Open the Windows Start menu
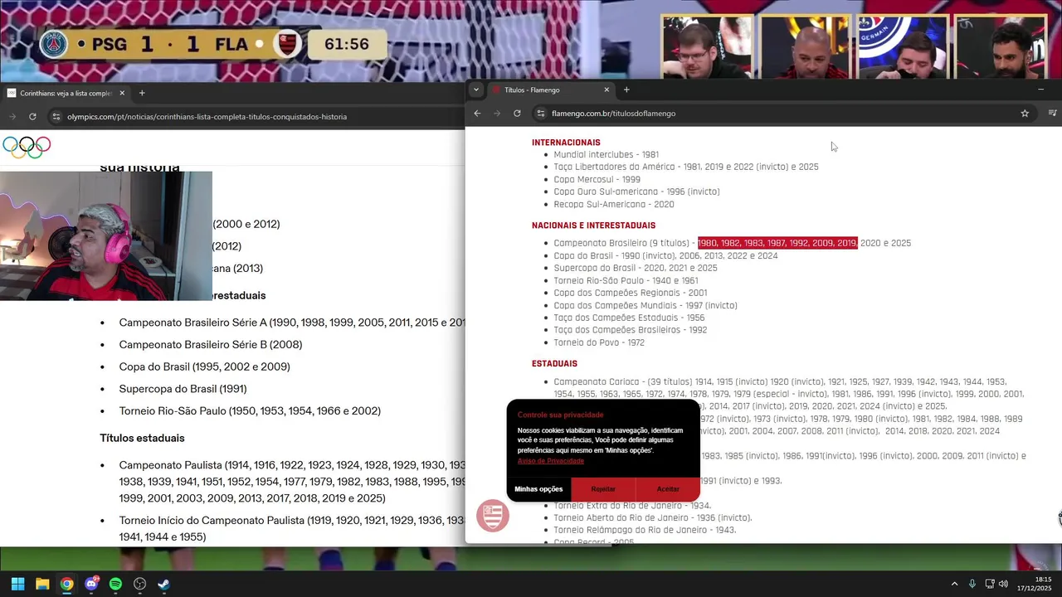Image resolution: width=1062 pixels, height=597 pixels. [17, 584]
